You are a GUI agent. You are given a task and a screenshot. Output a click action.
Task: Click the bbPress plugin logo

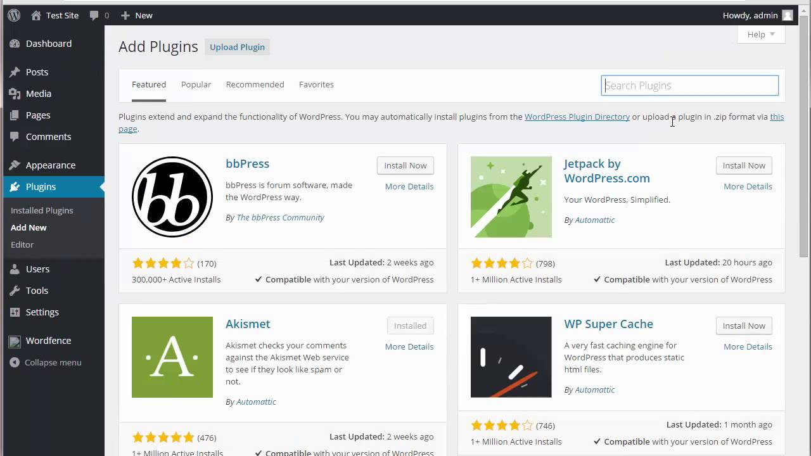pyautogui.click(x=172, y=197)
